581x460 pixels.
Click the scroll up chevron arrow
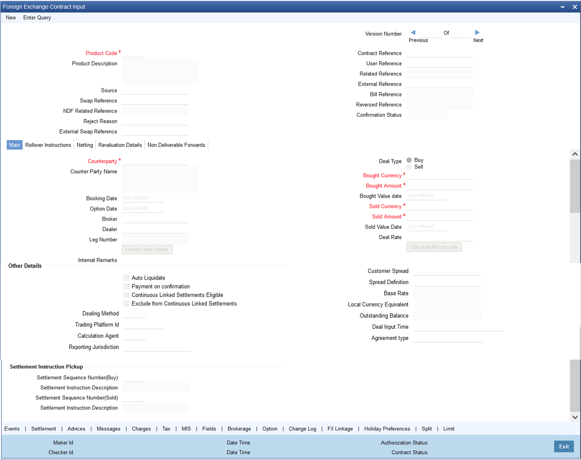tap(575, 154)
